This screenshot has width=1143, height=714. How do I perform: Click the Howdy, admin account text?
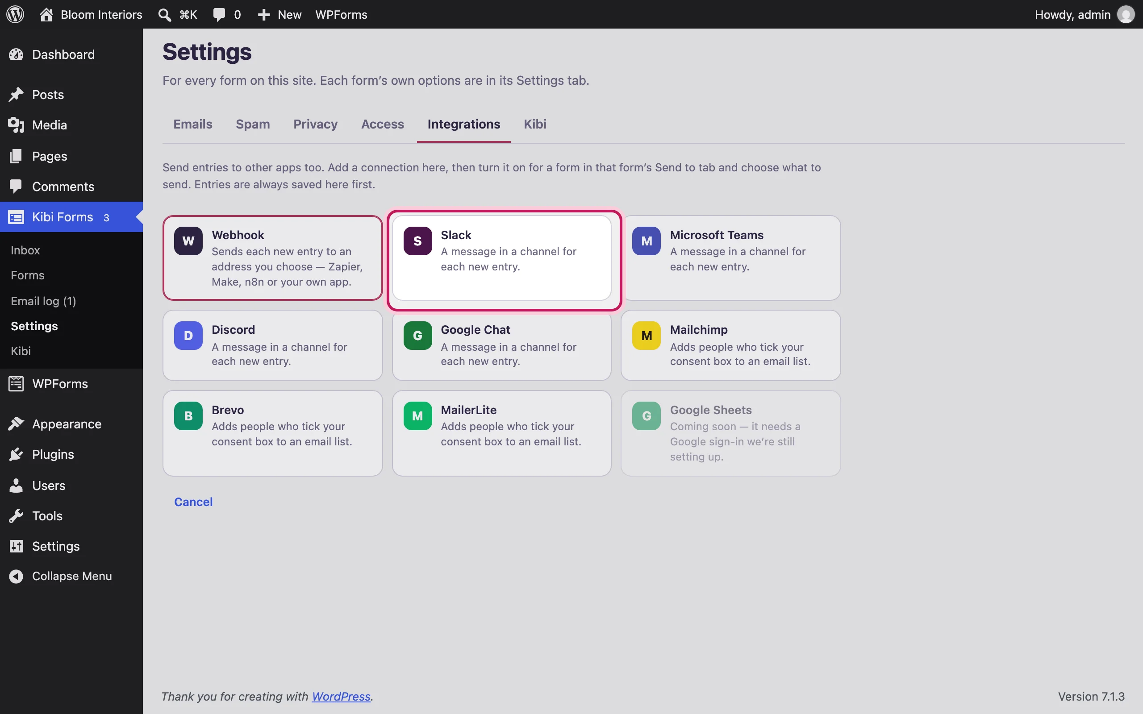(x=1072, y=15)
